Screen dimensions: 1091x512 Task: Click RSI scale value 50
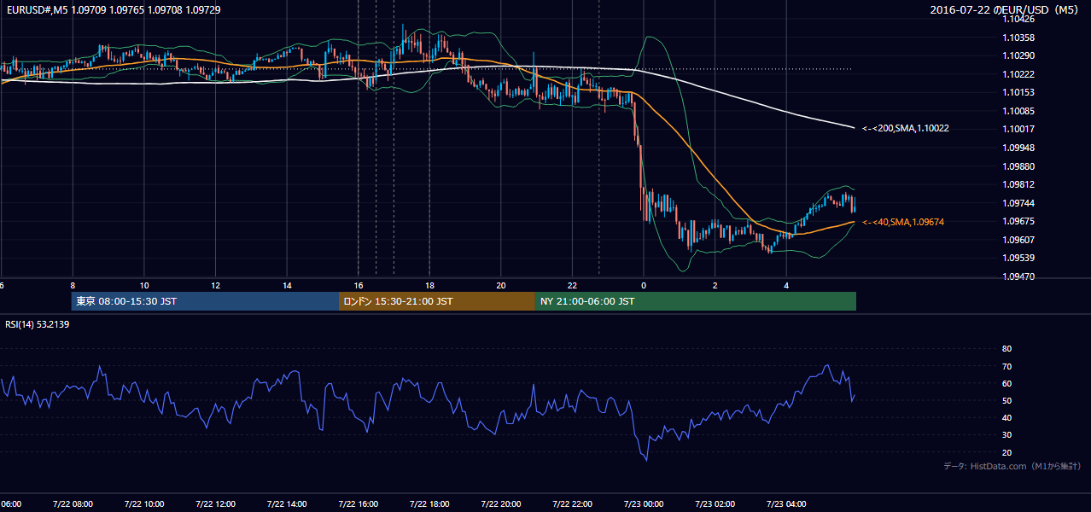pyautogui.click(x=1006, y=400)
